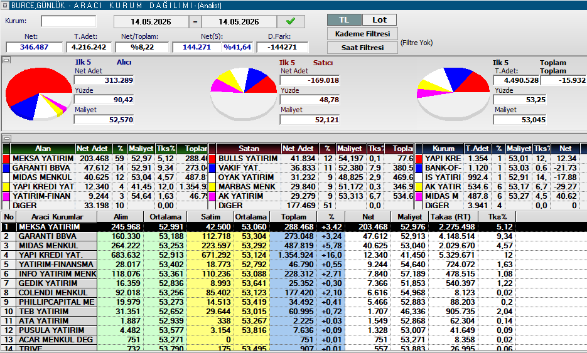Screen dimensions: 587x353
Task: Click the equals button between dates
Action: point(195,22)
